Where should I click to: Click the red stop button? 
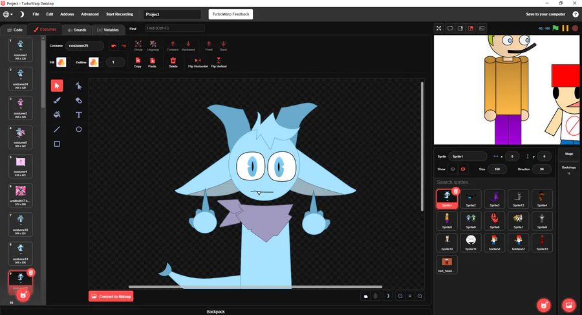point(575,28)
